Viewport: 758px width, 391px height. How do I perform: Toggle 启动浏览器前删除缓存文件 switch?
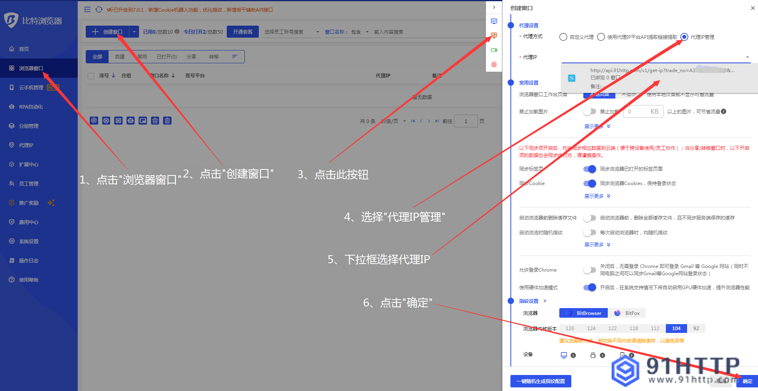pyautogui.click(x=590, y=218)
